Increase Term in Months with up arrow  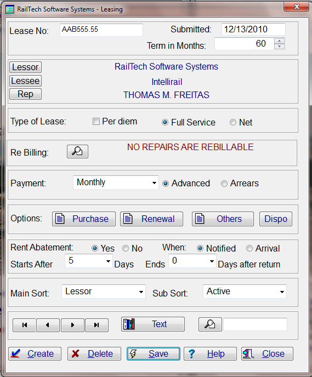coord(279,41)
